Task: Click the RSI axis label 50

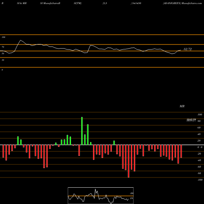Action: click(3, 53)
